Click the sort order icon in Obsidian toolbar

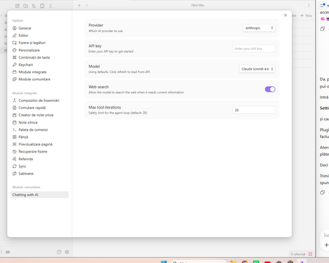click(34, 6)
